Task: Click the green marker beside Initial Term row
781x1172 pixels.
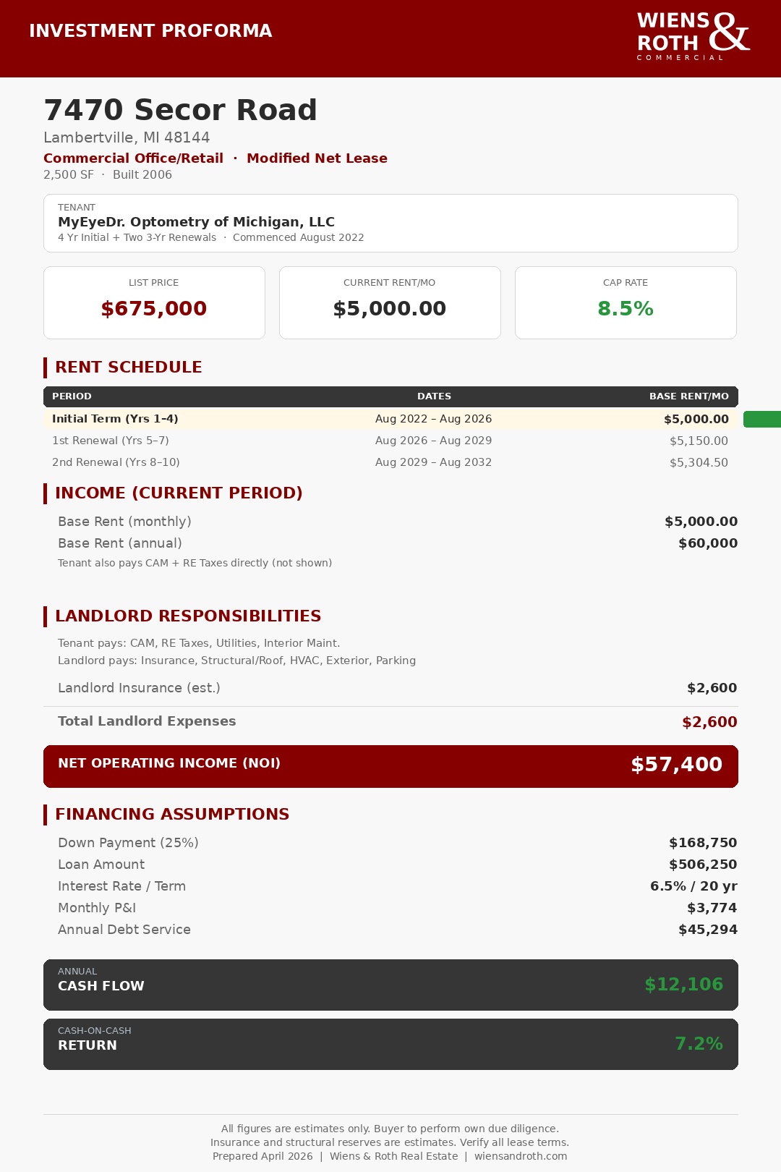Action: tap(762, 419)
